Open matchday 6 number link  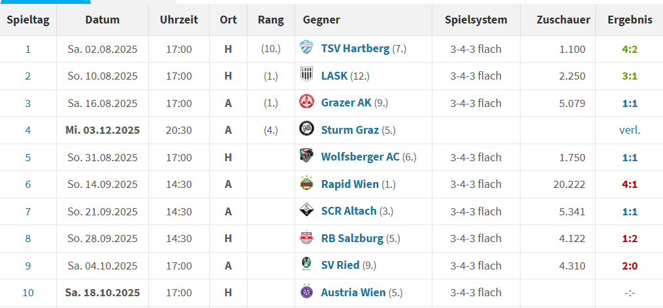click(28, 184)
